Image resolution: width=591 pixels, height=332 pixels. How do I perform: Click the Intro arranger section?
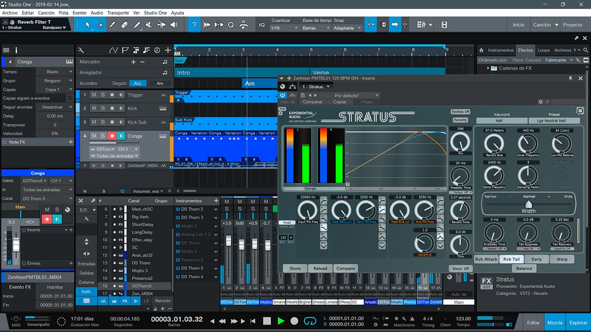pos(242,72)
